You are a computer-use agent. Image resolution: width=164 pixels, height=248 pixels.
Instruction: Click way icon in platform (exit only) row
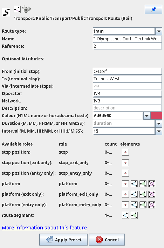tap(134, 194)
